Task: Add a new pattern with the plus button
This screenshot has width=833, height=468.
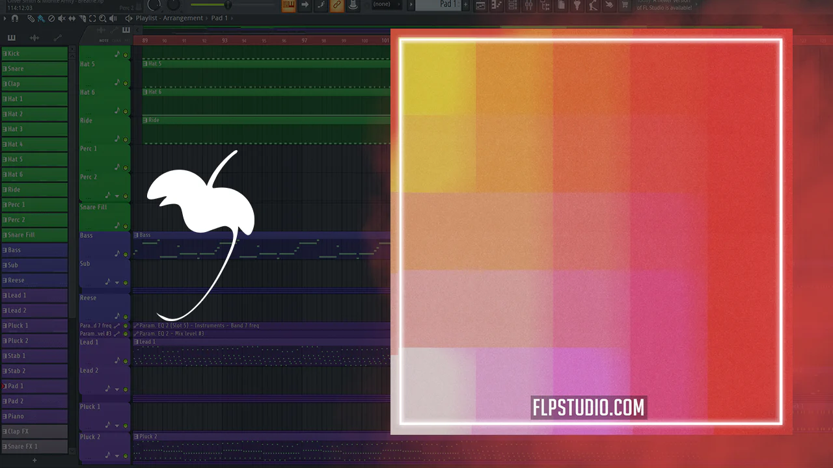Action: [465, 5]
